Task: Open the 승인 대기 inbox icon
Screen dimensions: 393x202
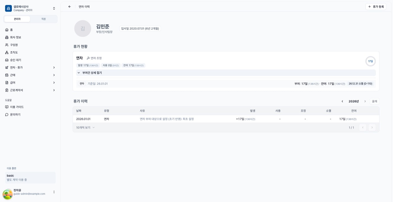Action: (7, 60)
